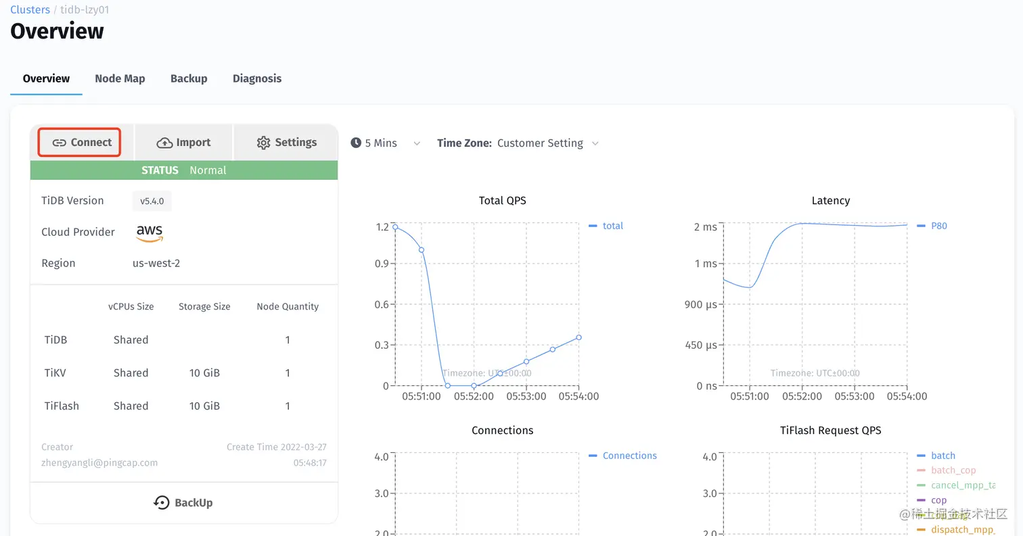Click the zhengyangli@pingcap.com creator email
Image resolution: width=1023 pixels, height=536 pixels.
coord(99,463)
